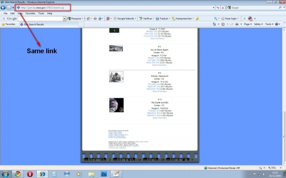Open the Ice on Mars Again thumbnail

[116, 48]
